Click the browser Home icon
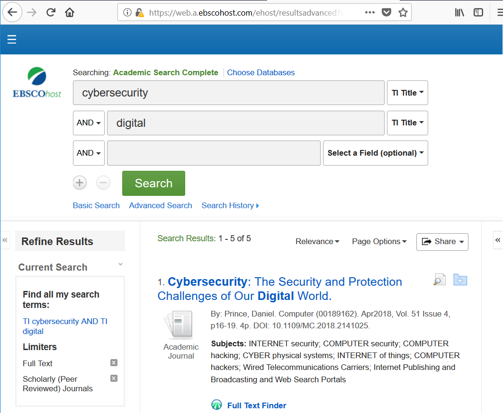 [69, 12]
